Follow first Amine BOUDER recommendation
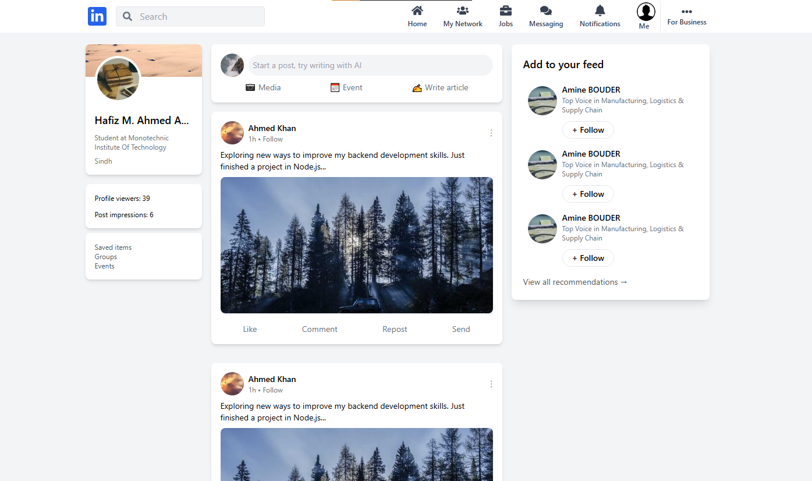The height and width of the screenshot is (481, 812). click(588, 130)
